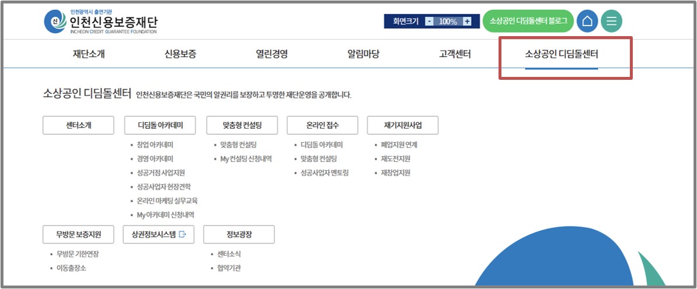697x289 pixels.
Task: Click external link icon beside 상권정보시스템
Action: tap(182, 234)
